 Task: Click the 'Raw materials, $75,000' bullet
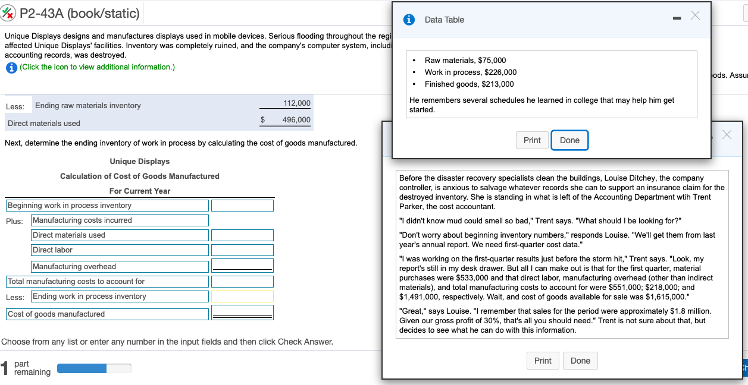(x=465, y=61)
